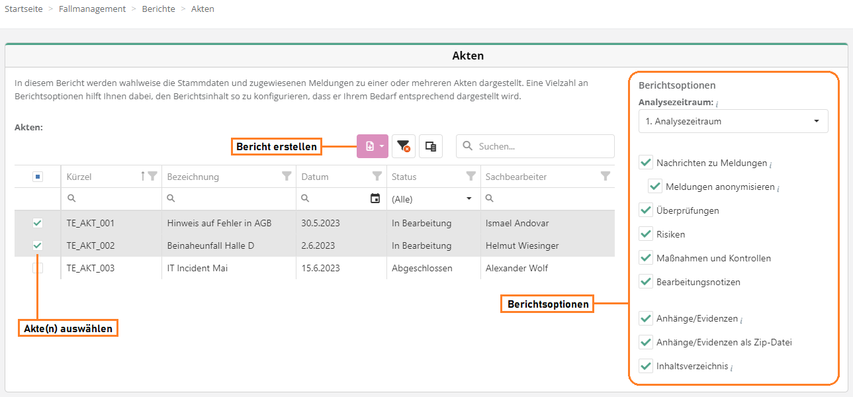Click the filter icon in Kürzel column header
The image size is (853, 397).
(153, 176)
